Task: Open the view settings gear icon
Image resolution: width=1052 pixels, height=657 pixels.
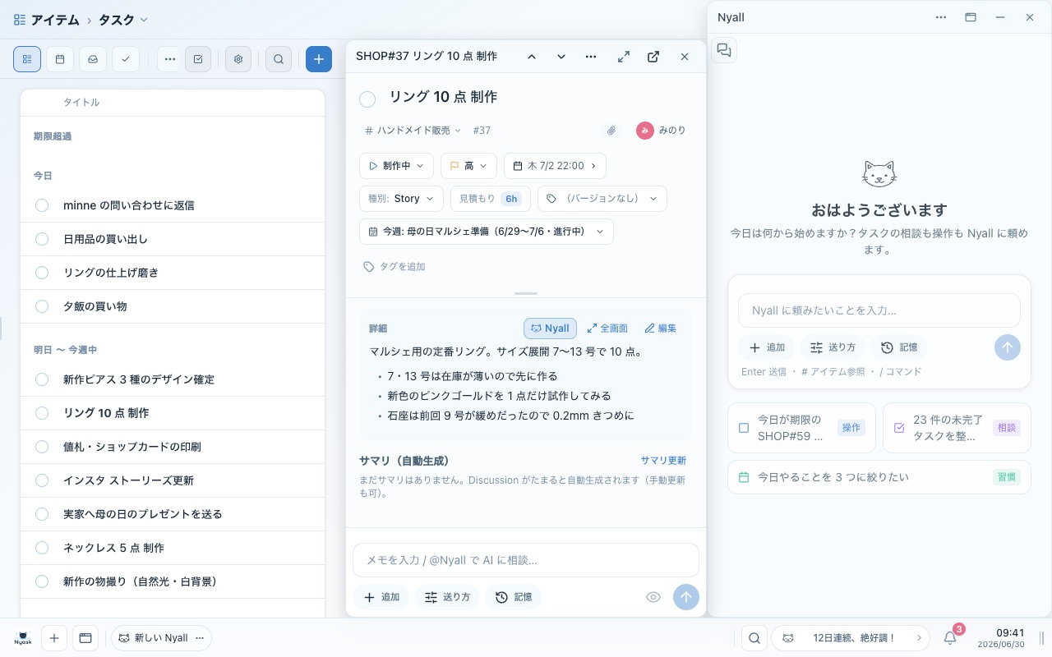Action: pos(238,59)
